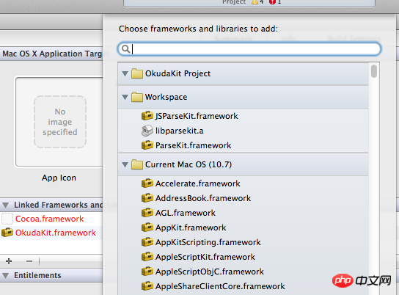The height and width of the screenshot is (295, 399).
Task: Click the OkudaKit Project group label
Action: pos(177,73)
